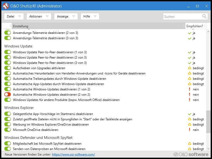
Task: Turn off Windows Update Peer-to-Peer (1 von 3) switch
Action: pyautogui.click(x=8, y=52)
